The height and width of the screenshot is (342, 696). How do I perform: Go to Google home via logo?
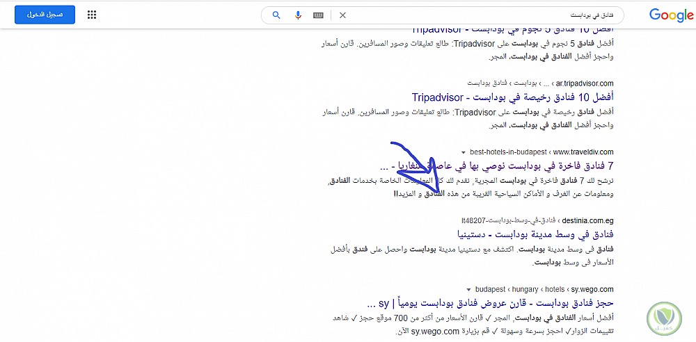pyautogui.click(x=671, y=15)
